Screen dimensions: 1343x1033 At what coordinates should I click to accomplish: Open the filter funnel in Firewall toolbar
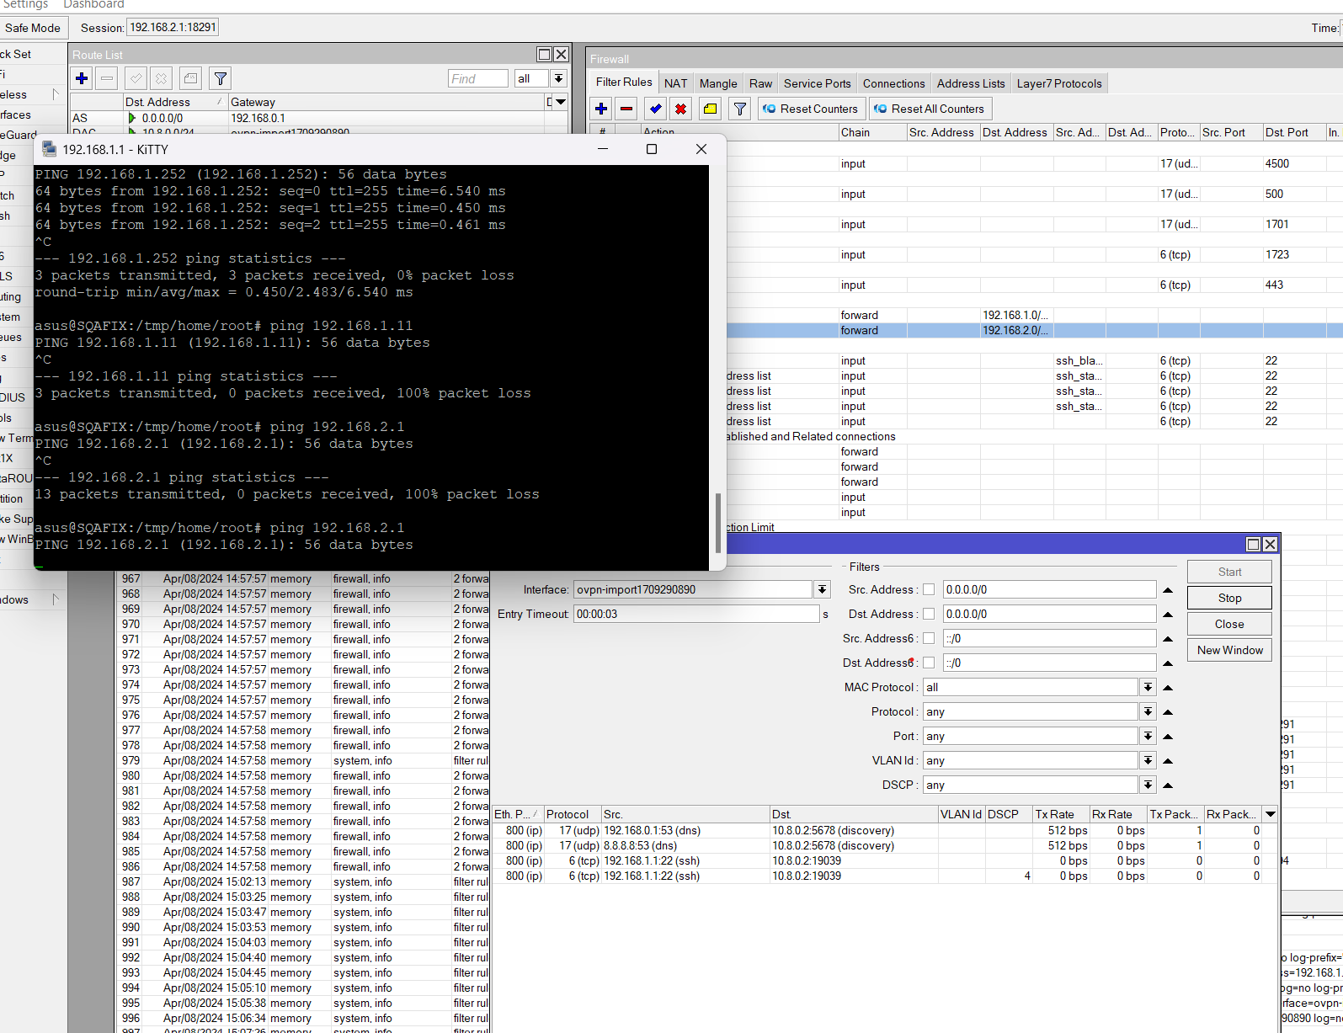coord(739,109)
